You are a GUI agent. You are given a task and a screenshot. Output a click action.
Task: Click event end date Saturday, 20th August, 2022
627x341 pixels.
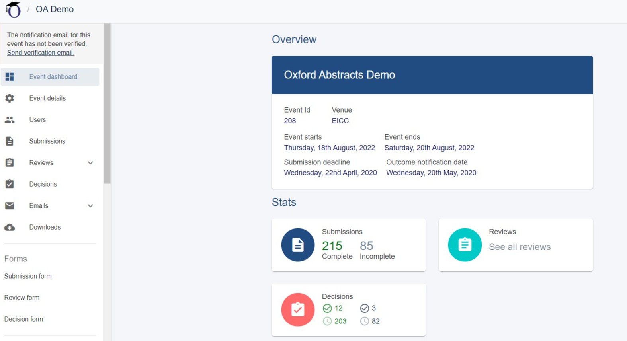click(429, 148)
